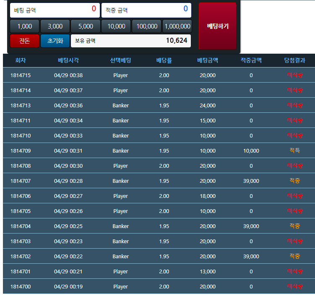Click bet amount 24,000 in round 1814713

coord(208,105)
